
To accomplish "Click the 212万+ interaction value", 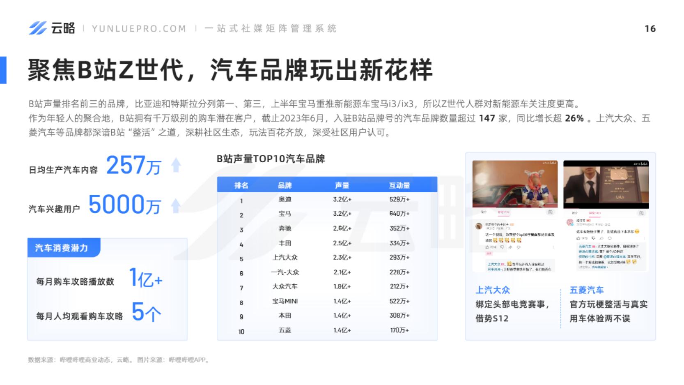I will click(399, 286).
